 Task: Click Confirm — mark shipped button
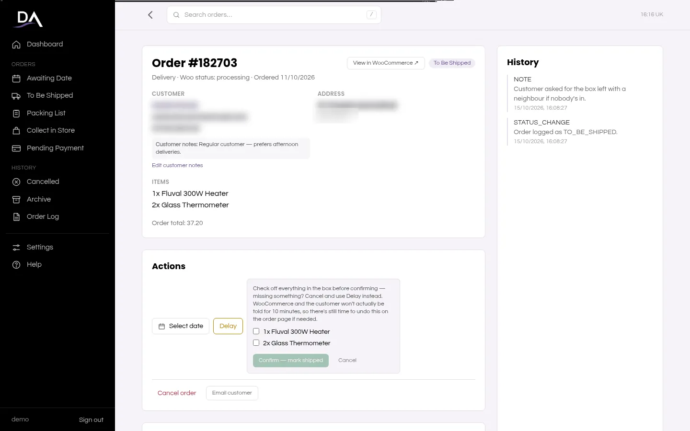pyautogui.click(x=291, y=361)
